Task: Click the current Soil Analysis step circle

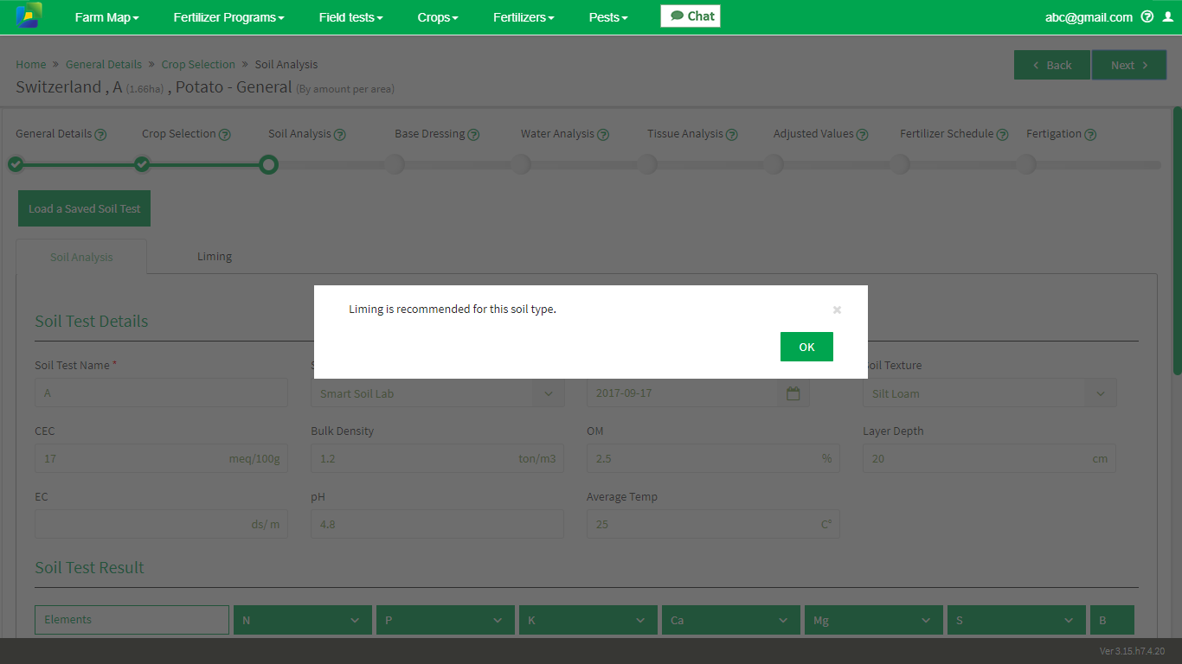Action: (268, 164)
